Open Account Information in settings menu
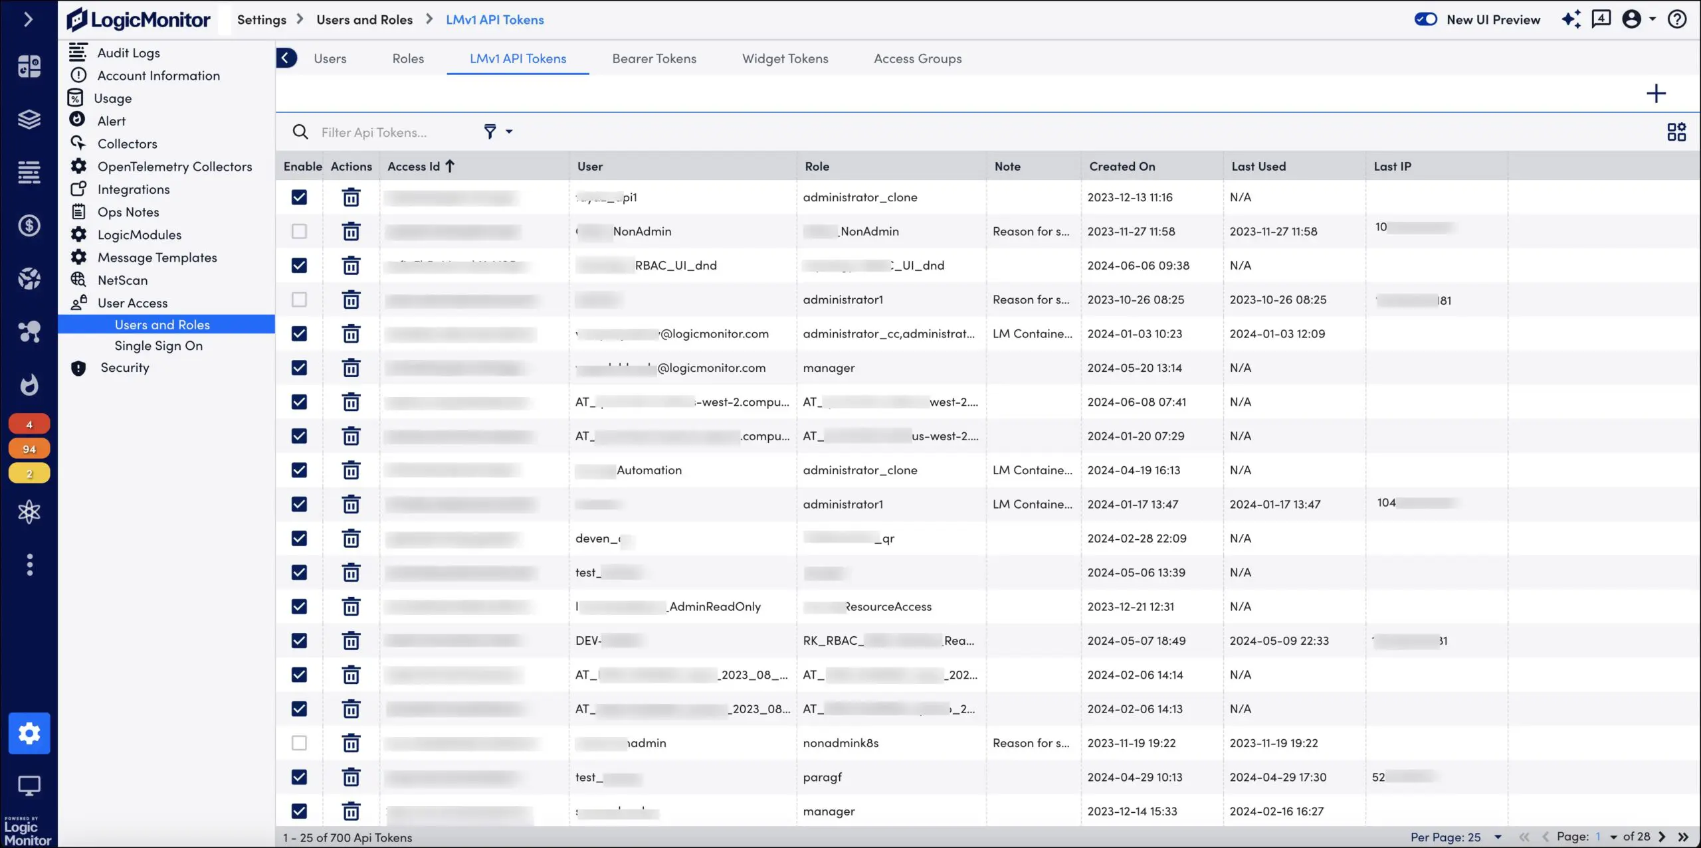The image size is (1701, 848). point(158,76)
